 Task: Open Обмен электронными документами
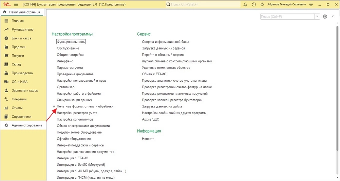[x=83, y=126]
